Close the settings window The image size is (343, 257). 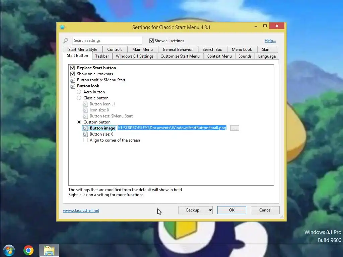pos(277,26)
